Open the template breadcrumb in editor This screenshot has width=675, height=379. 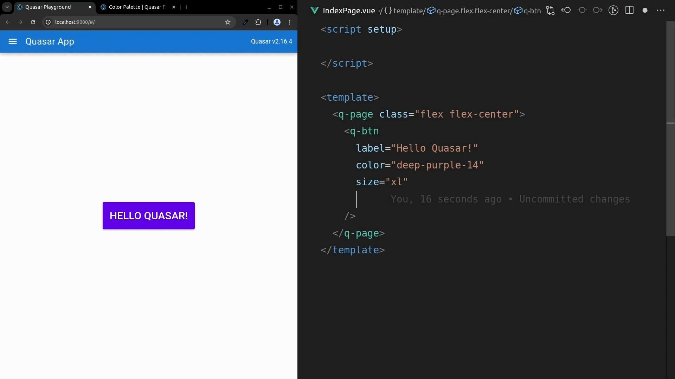pos(405,11)
